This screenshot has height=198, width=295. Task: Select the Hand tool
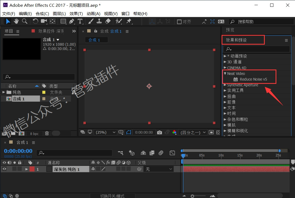pos(16,21)
